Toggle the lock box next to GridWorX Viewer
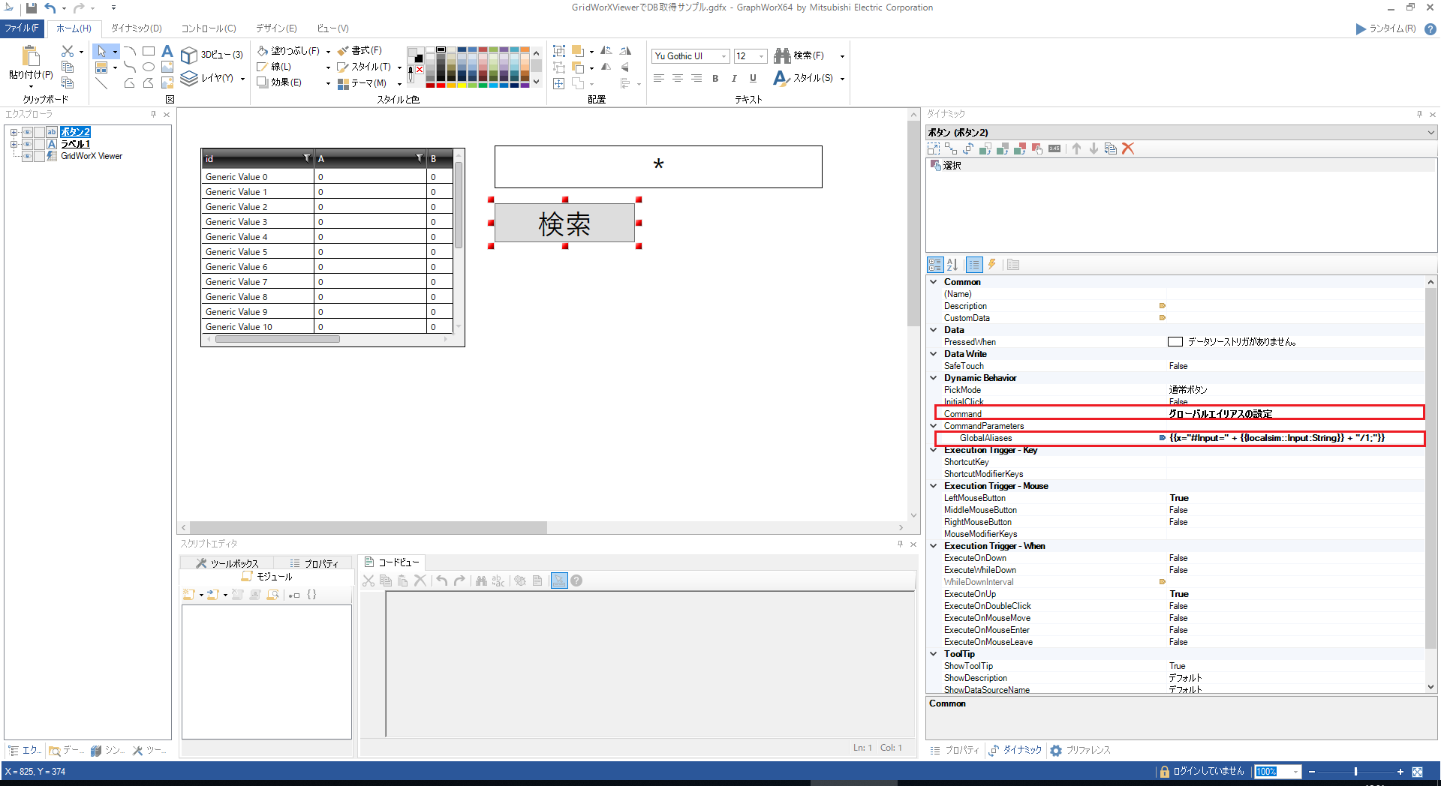Viewport: 1441px width, 786px height. tap(39, 156)
